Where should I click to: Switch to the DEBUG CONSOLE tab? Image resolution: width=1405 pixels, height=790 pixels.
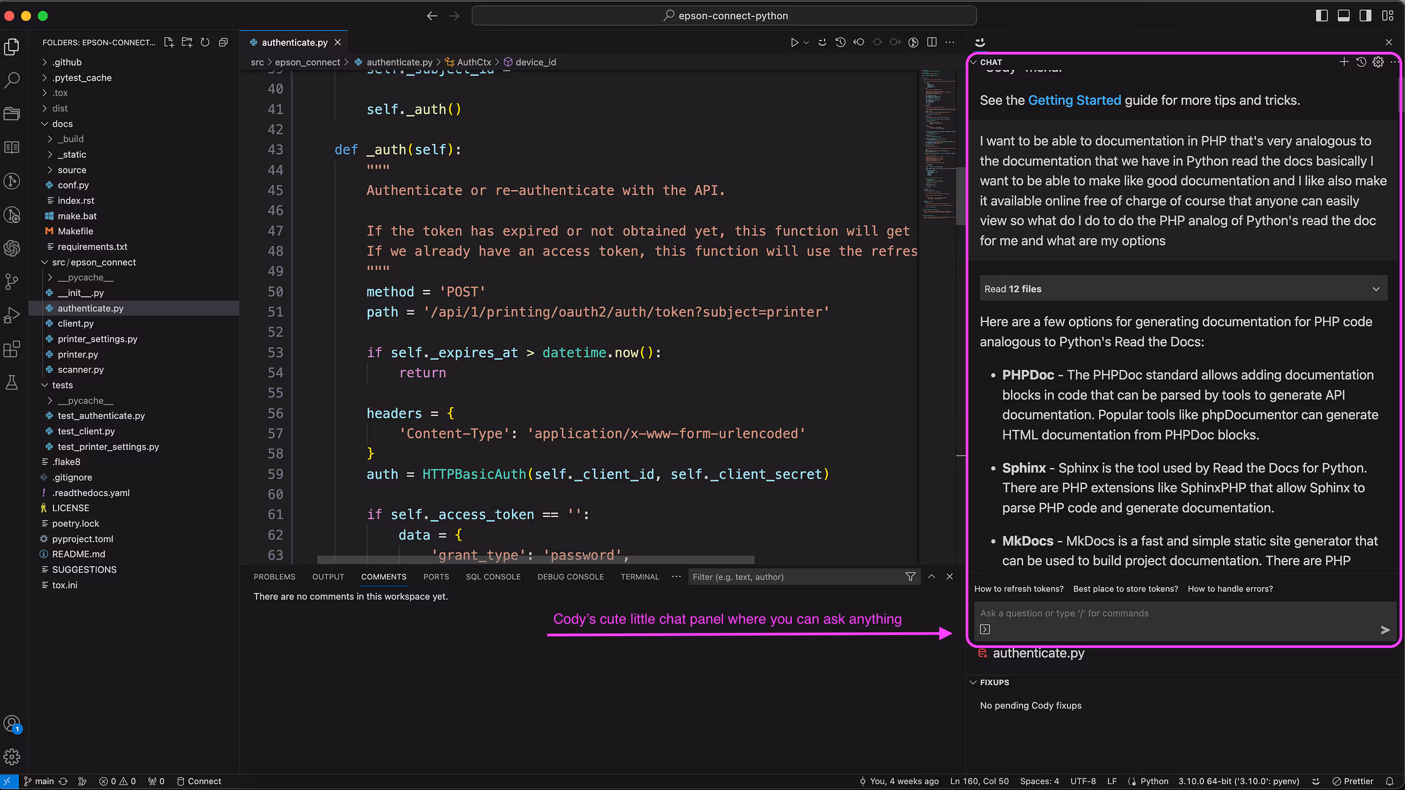coord(571,577)
